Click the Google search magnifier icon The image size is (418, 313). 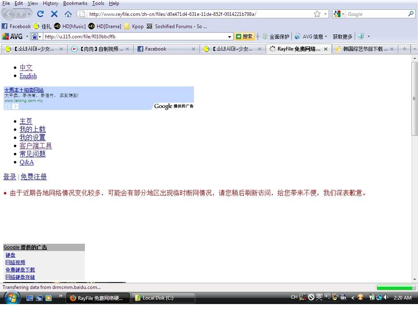pos(411,14)
